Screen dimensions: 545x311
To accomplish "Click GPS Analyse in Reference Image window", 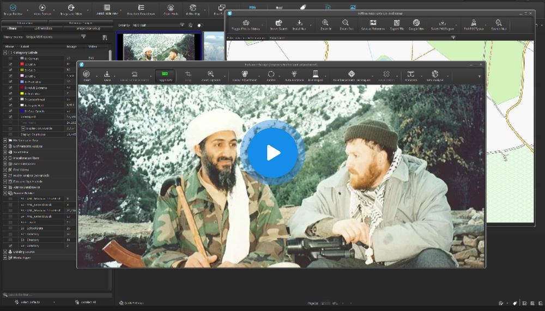I will pos(434,76).
